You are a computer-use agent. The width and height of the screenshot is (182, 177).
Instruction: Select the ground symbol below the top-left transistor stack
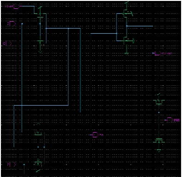[40, 52]
